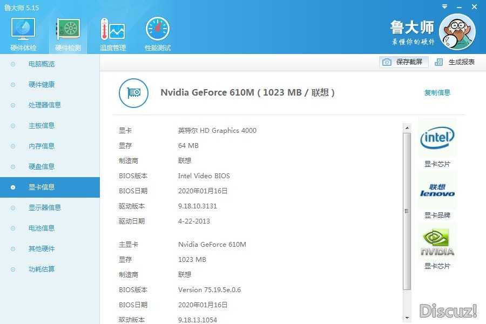Click 保存截屏 save screenshot button
This screenshot has width=486, height=324.
click(403, 62)
